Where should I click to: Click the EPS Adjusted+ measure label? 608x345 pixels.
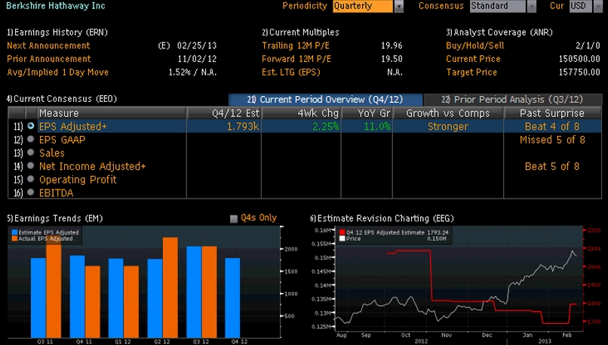coord(72,127)
